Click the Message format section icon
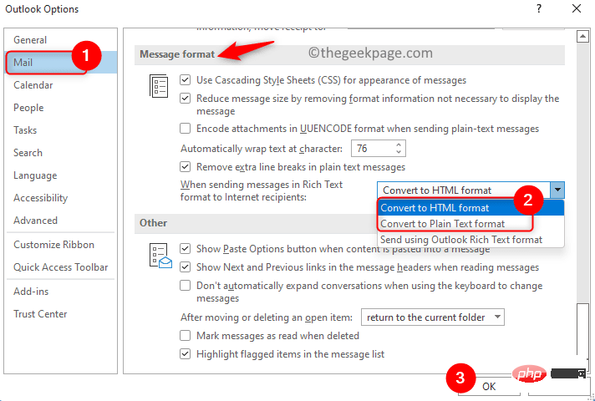The height and width of the screenshot is (401, 595). coord(159,86)
